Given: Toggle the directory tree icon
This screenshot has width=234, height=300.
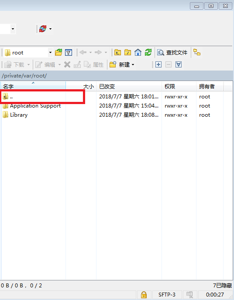Looking at the screenshot, I should (x=197, y=52).
